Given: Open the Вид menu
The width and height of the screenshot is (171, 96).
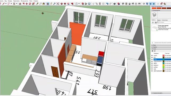Looking at the screenshot, I should pos(6,1).
